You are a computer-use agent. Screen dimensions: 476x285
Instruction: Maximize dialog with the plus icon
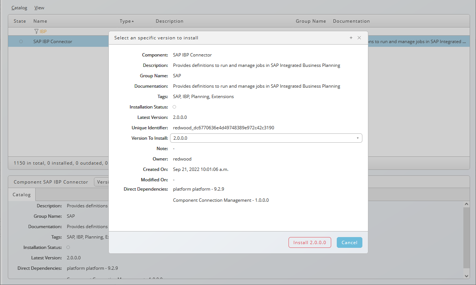(x=351, y=38)
